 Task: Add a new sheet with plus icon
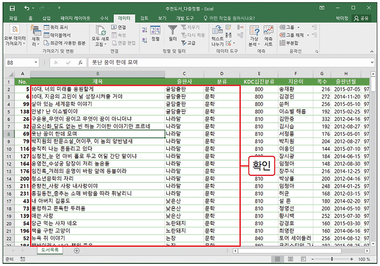(x=77, y=251)
